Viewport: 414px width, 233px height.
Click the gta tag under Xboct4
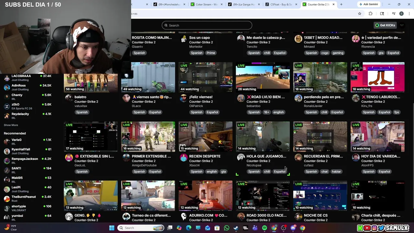(x=223, y=172)
